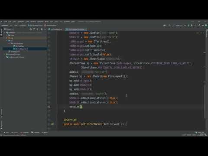Open the View menu
Image resolution: width=208 pixels, height=156 pixels.
coord(14,22)
